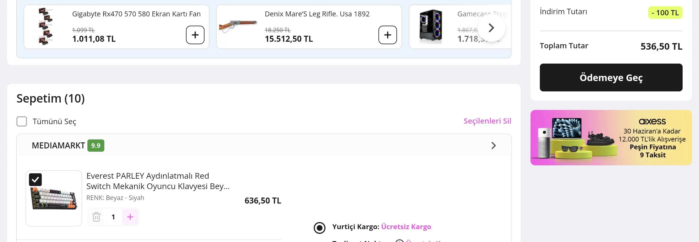
Task: Open MEDIAMARKT seller name
Action: [58, 145]
